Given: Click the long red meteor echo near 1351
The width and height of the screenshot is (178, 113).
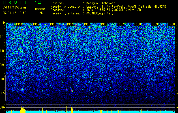Looking at the screenshot, I should point(23,90).
